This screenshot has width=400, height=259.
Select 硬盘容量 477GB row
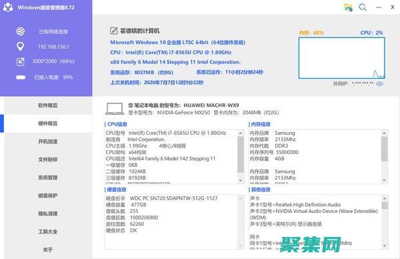(126, 205)
